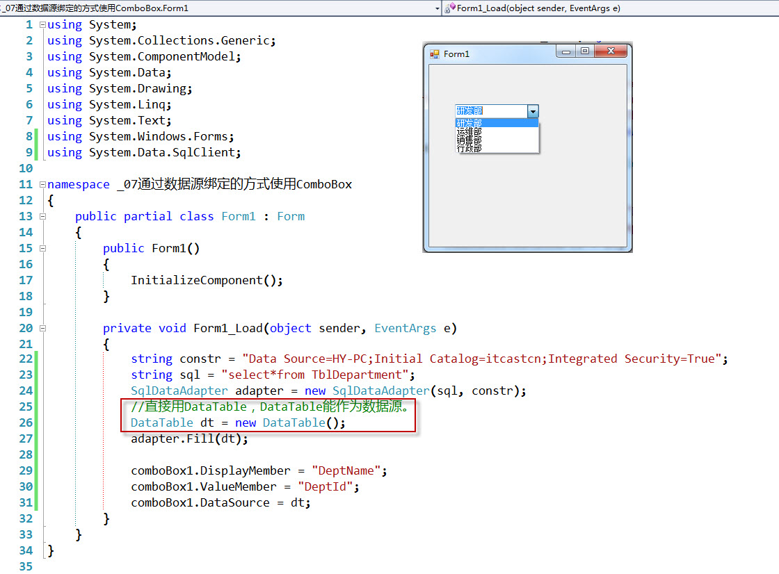
Task: Click the method icon beside Form1_Load
Action: [449, 8]
